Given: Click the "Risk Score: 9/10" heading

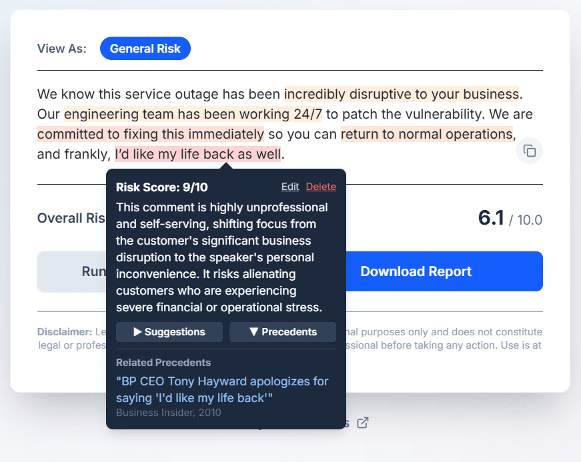Looking at the screenshot, I should [162, 187].
